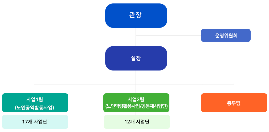Click the 총무팀 label text
This screenshot has height=132, width=269.
234,103
